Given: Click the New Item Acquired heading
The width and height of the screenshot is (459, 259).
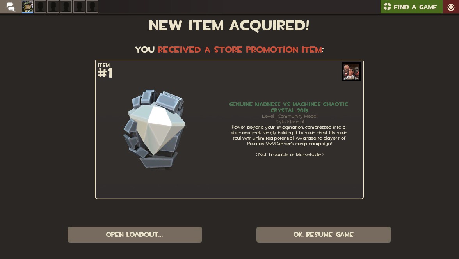Looking at the screenshot, I should pyautogui.click(x=229, y=25).
